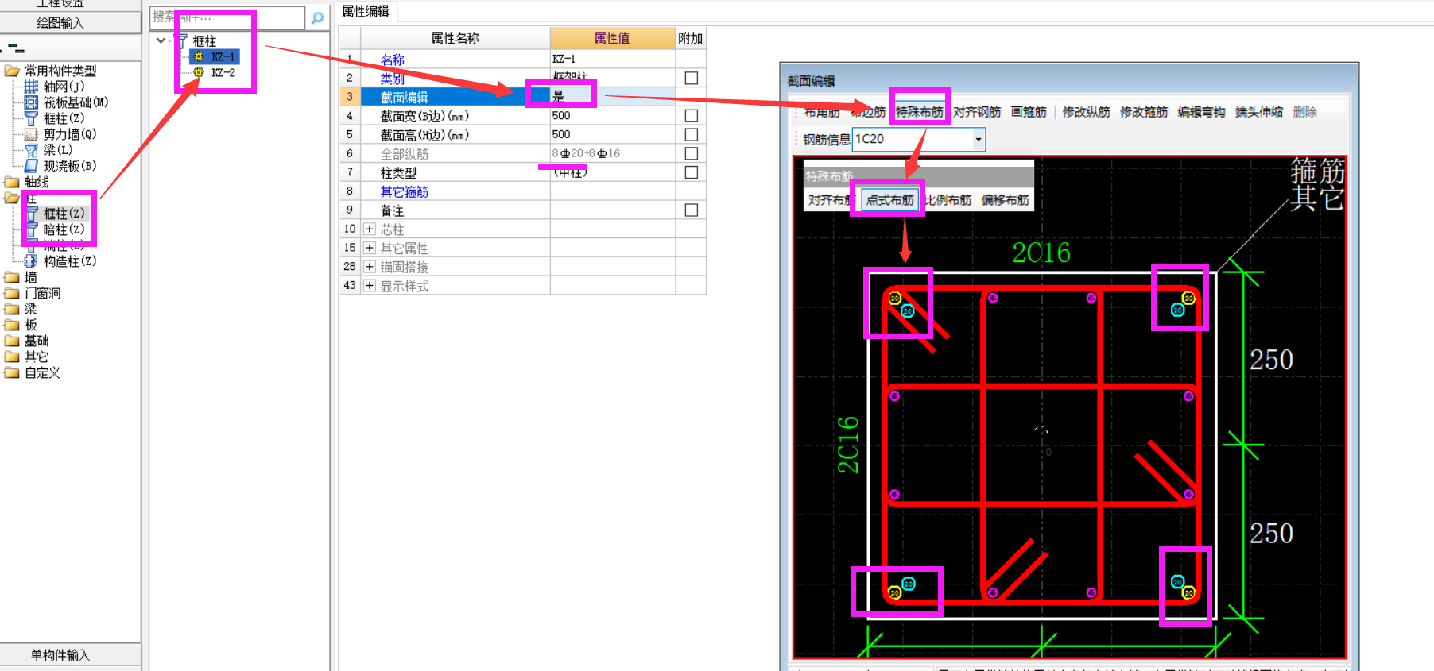This screenshot has width=1434, height=671.
Task: Click the 名称 property link
Action: click(392, 60)
